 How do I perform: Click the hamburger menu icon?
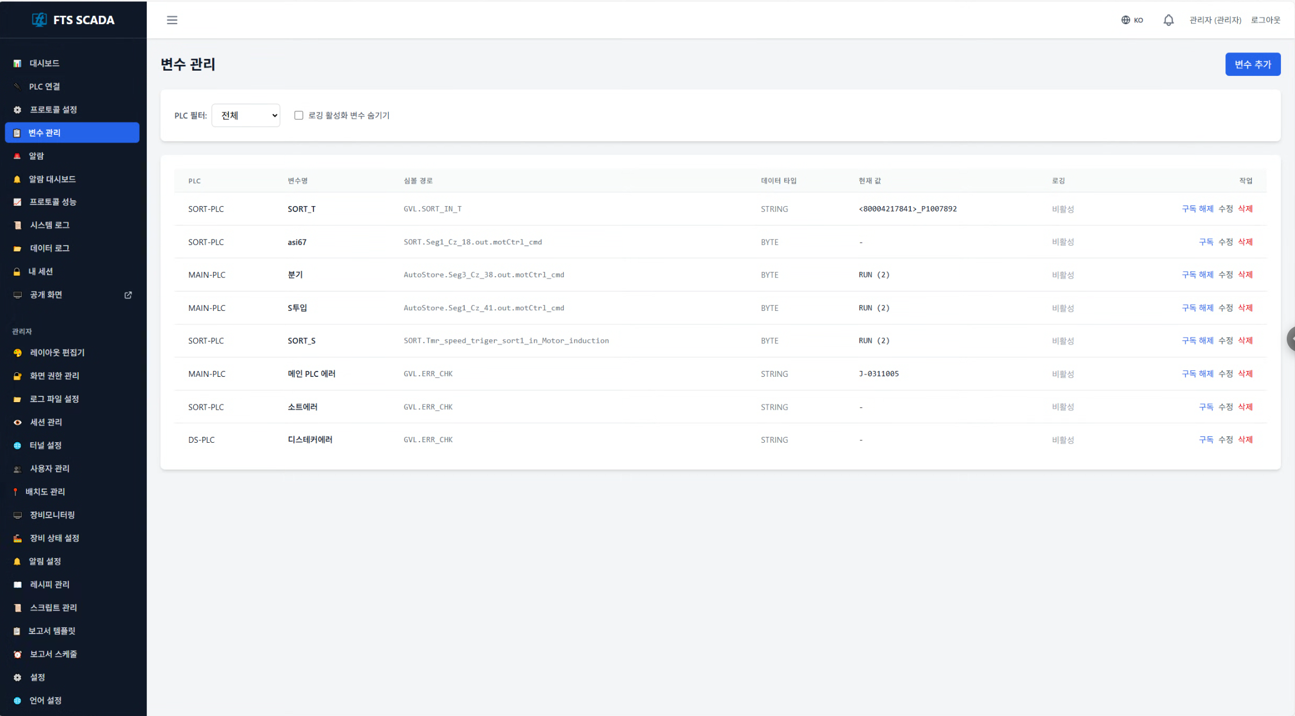coord(172,20)
